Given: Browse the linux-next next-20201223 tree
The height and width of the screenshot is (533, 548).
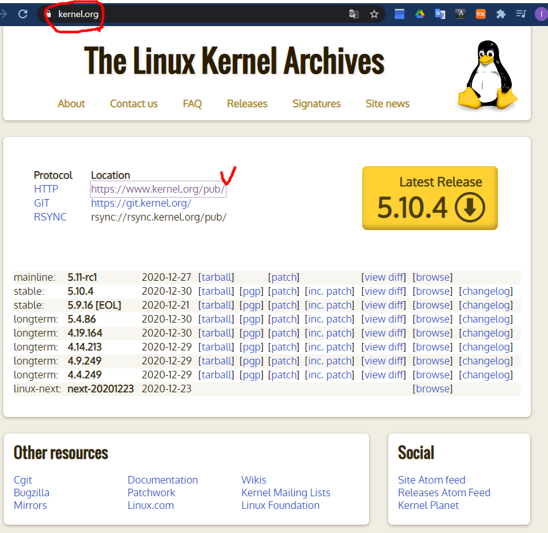Looking at the screenshot, I should pos(433,389).
